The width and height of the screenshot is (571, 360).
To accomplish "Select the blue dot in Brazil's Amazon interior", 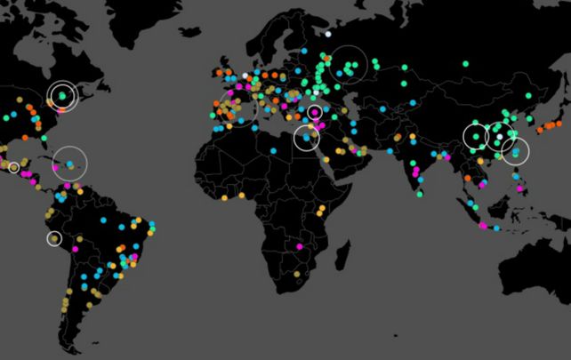I will tap(103, 220).
